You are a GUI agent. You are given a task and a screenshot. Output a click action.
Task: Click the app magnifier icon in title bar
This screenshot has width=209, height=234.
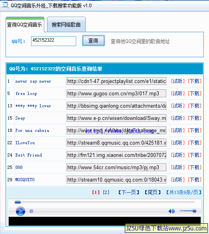pos(5,5)
